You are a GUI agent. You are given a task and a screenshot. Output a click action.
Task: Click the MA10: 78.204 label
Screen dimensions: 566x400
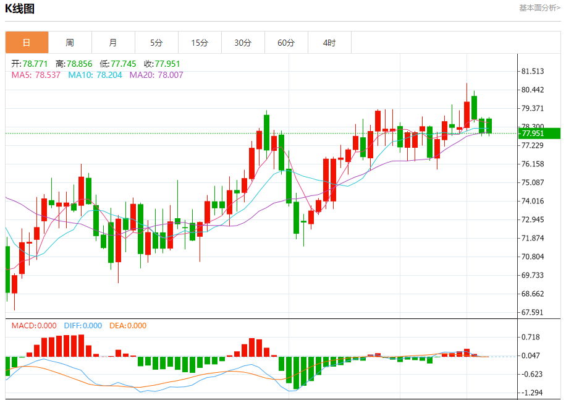pos(95,75)
